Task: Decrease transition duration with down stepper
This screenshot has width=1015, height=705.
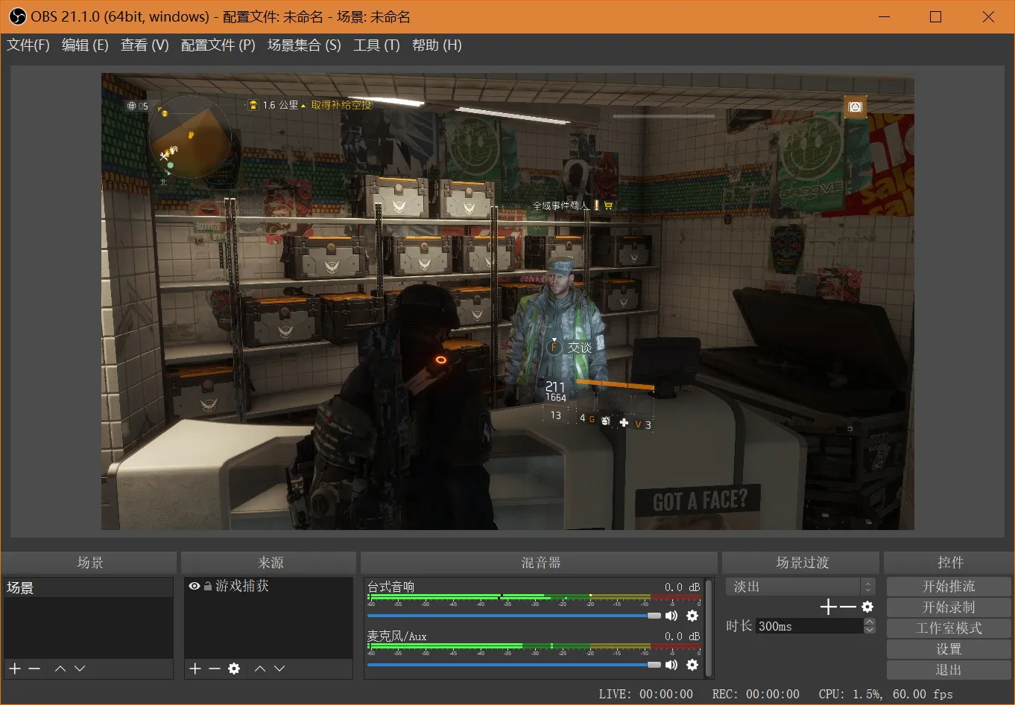Action: pos(869,630)
